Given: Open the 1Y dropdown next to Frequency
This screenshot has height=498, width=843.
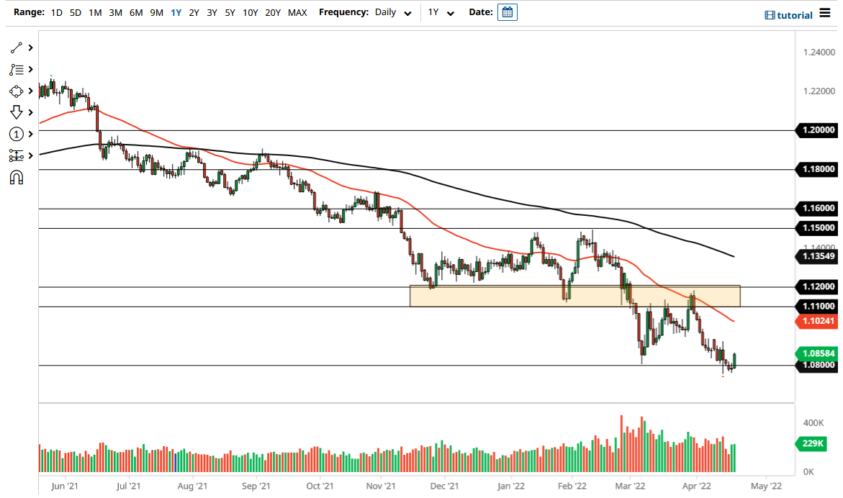Looking at the screenshot, I should point(441,12).
